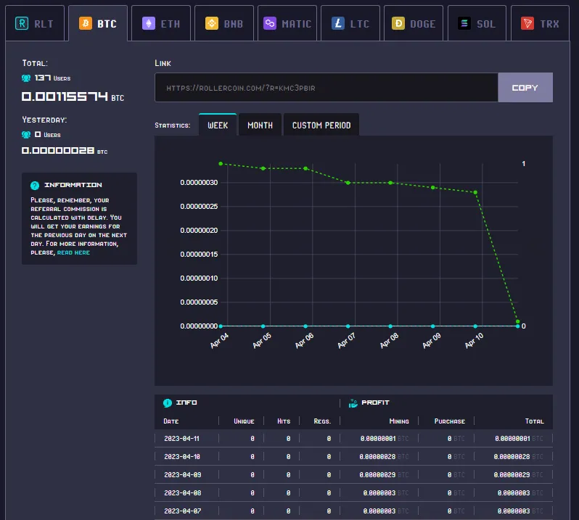Copy the referral link
The image size is (579, 520).
(x=525, y=88)
